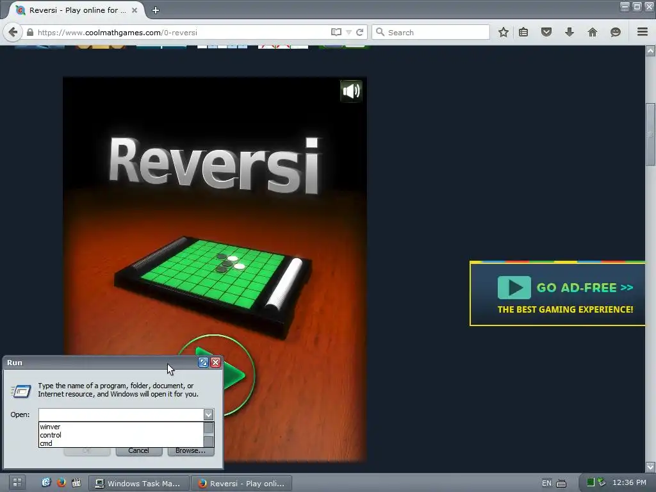Image resolution: width=656 pixels, height=492 pixels.
Task: Click the network tray icon
Action: [x=602, y=482]
